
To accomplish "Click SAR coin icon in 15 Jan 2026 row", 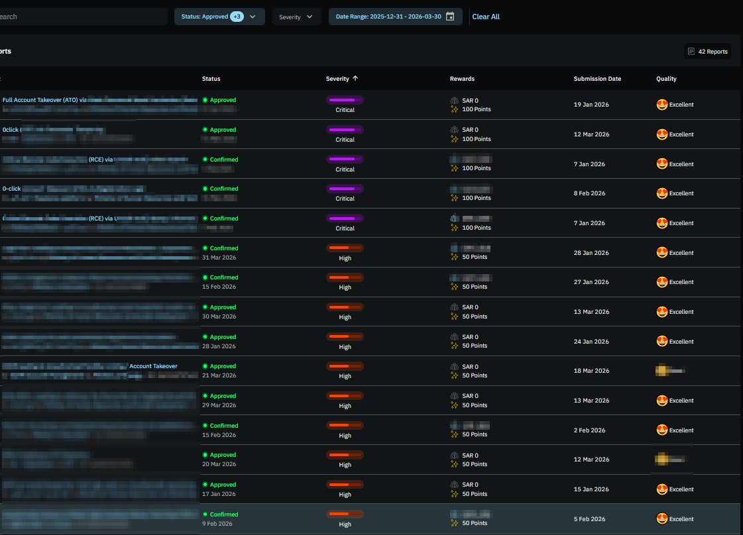I will pos(454,484).
